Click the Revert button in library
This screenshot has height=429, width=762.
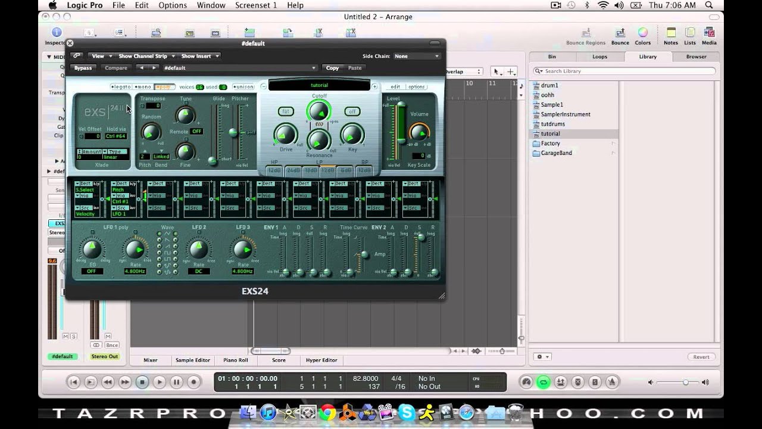(x=701, y=357)
